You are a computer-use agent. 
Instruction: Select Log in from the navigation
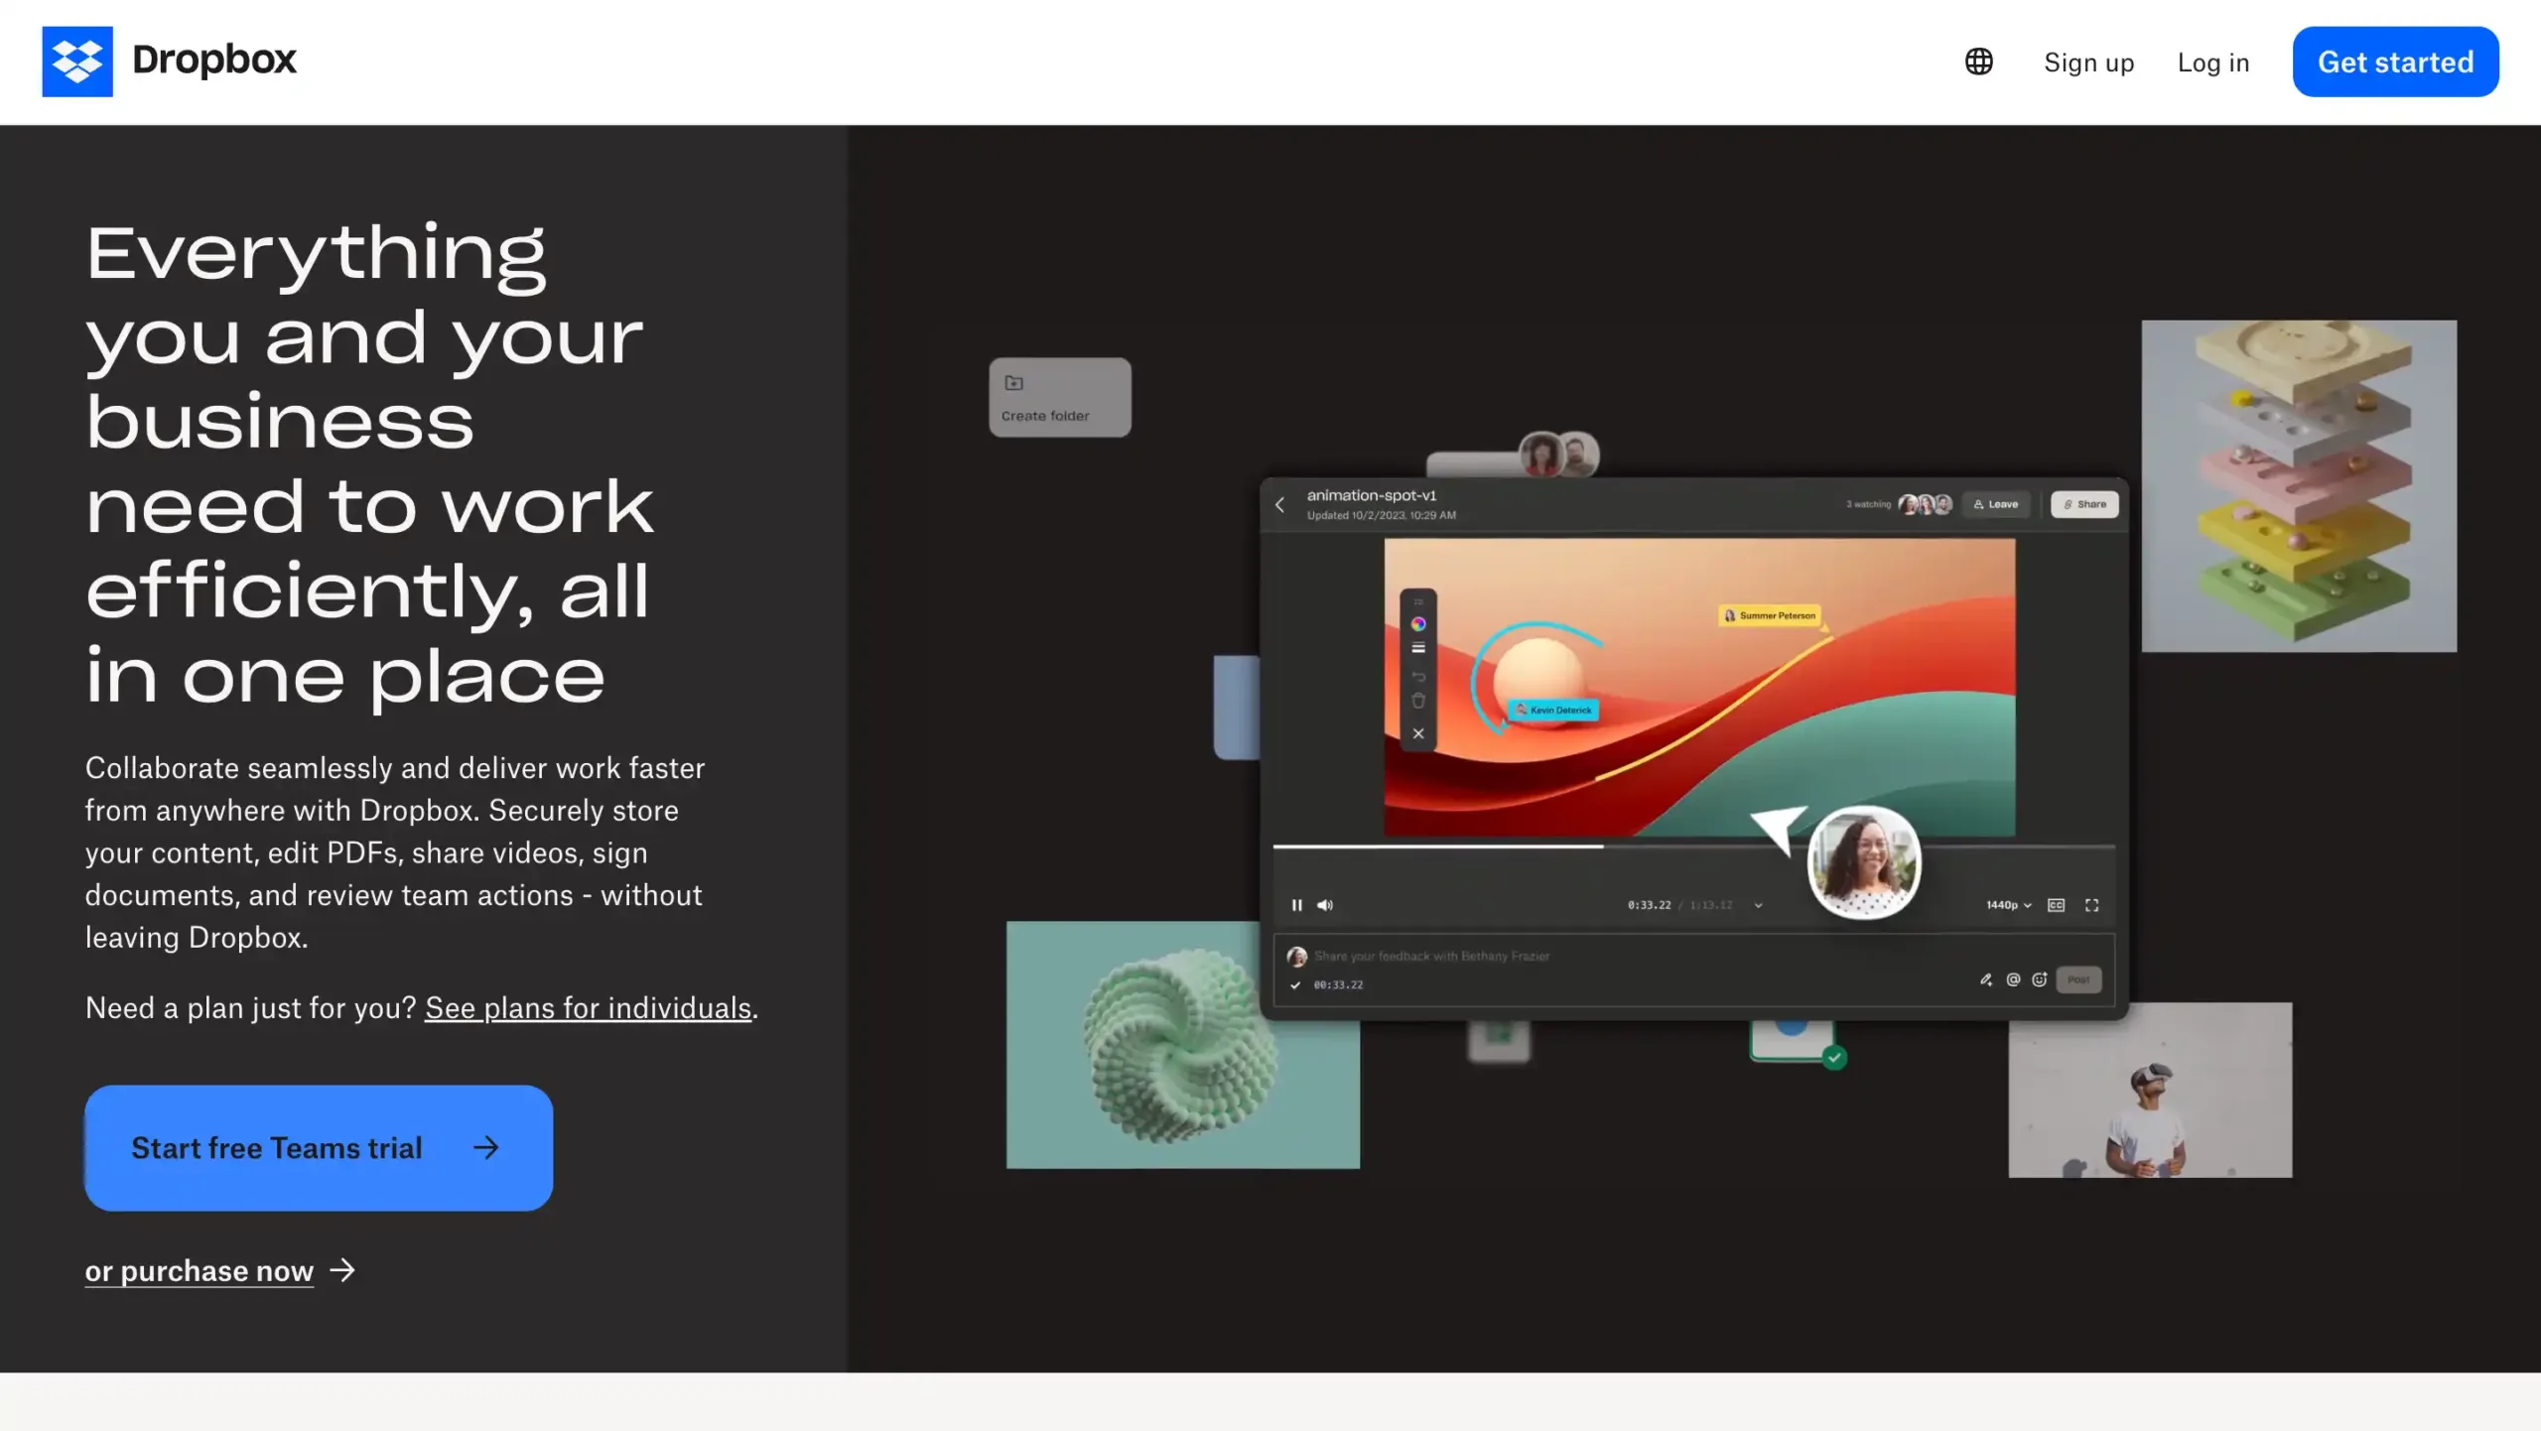2213,62
